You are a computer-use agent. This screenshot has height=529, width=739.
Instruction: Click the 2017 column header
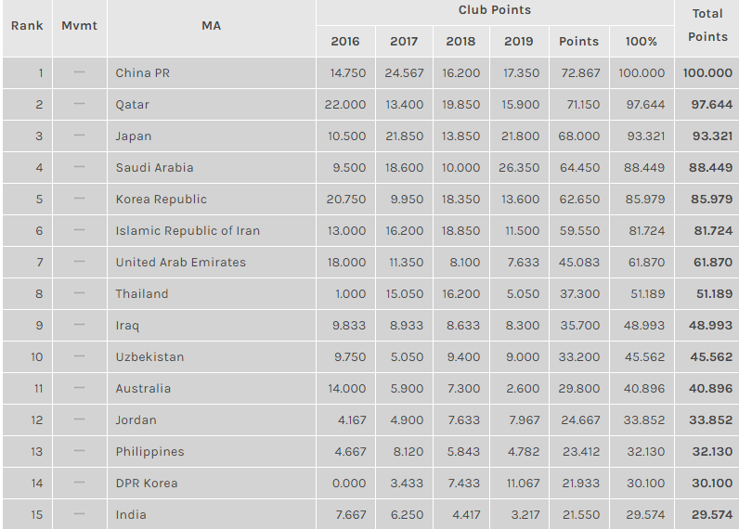pos(404,42)
